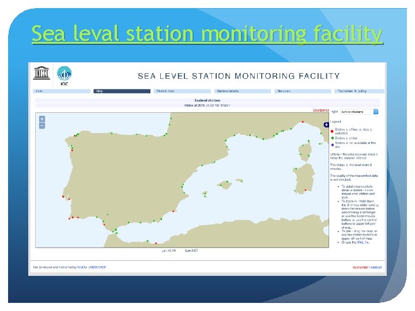This screenshot has width=415, height=311.
Task: Click the footer disclaimer link
Action: click(360, 267)
